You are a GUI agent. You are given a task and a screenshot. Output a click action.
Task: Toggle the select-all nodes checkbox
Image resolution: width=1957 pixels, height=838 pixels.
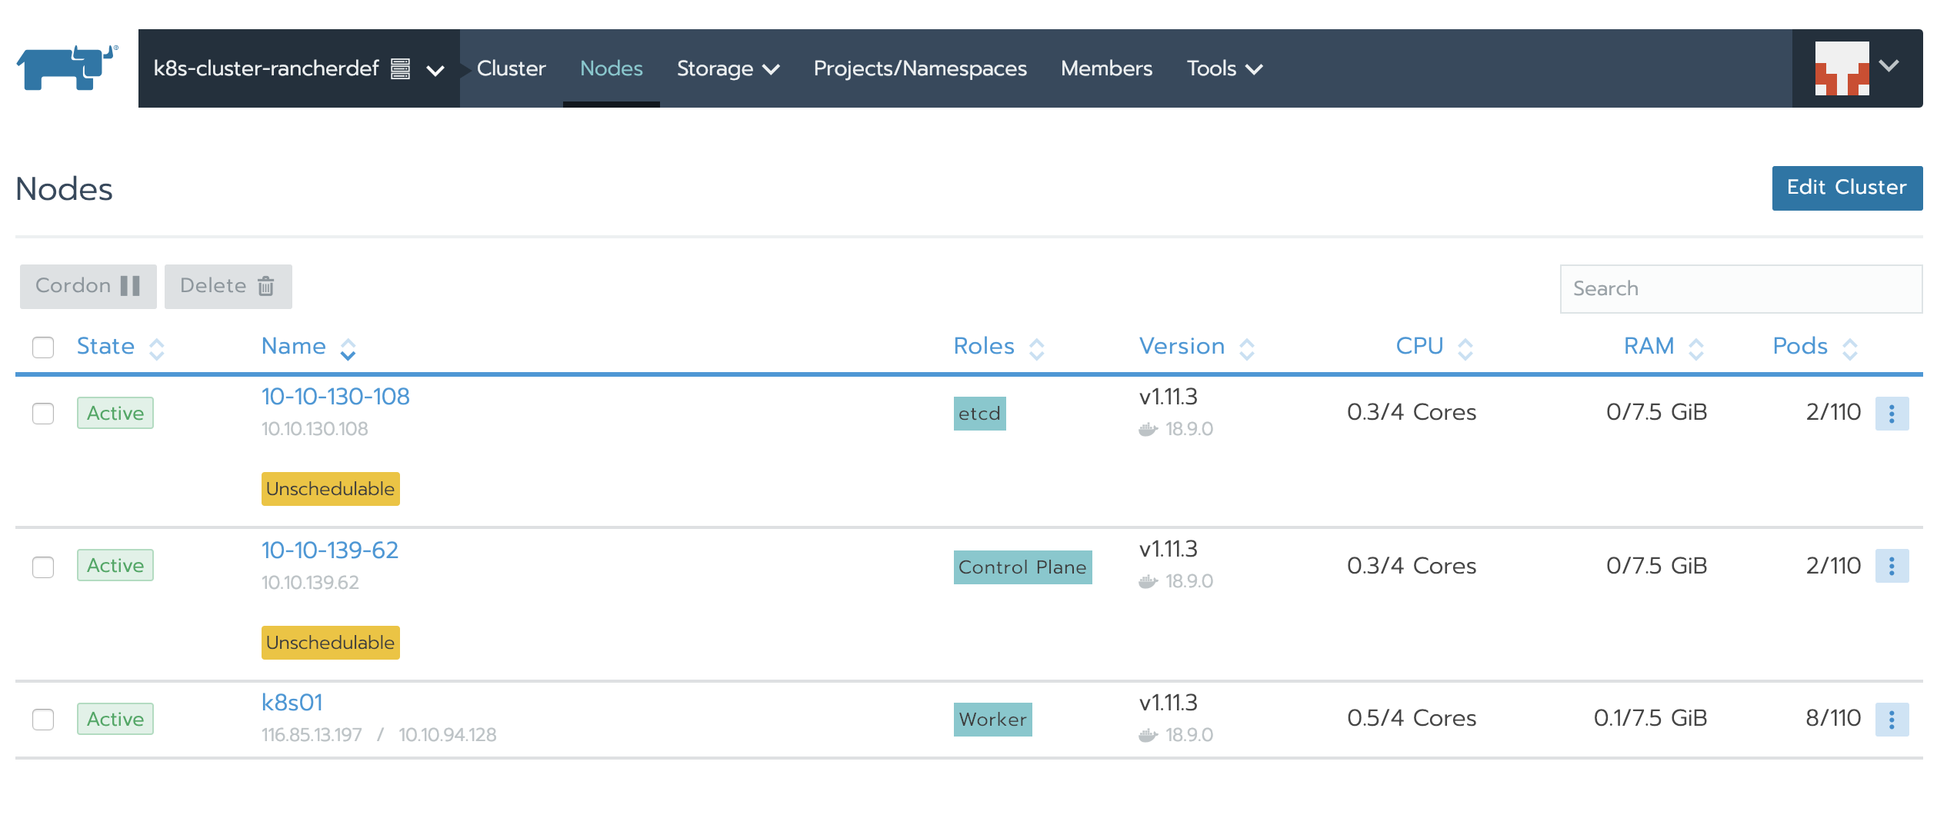coord(43,348)
